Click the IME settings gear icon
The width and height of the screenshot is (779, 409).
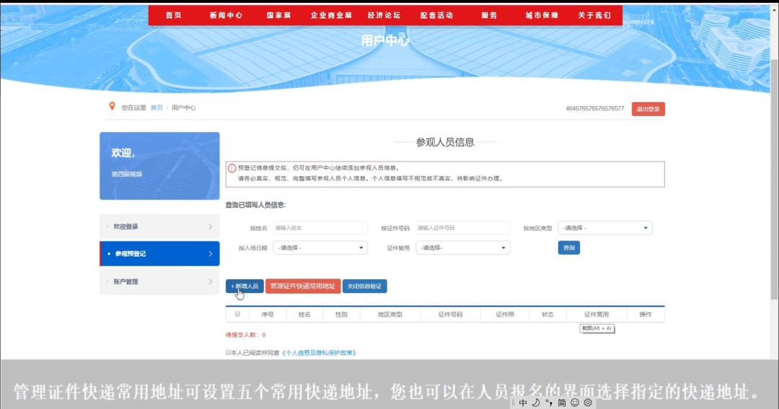(588, 403)
